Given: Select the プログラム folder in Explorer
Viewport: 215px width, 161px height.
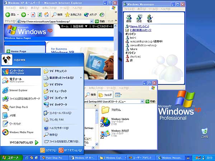Looking at the screenshot, I should (x=111, y=110).
